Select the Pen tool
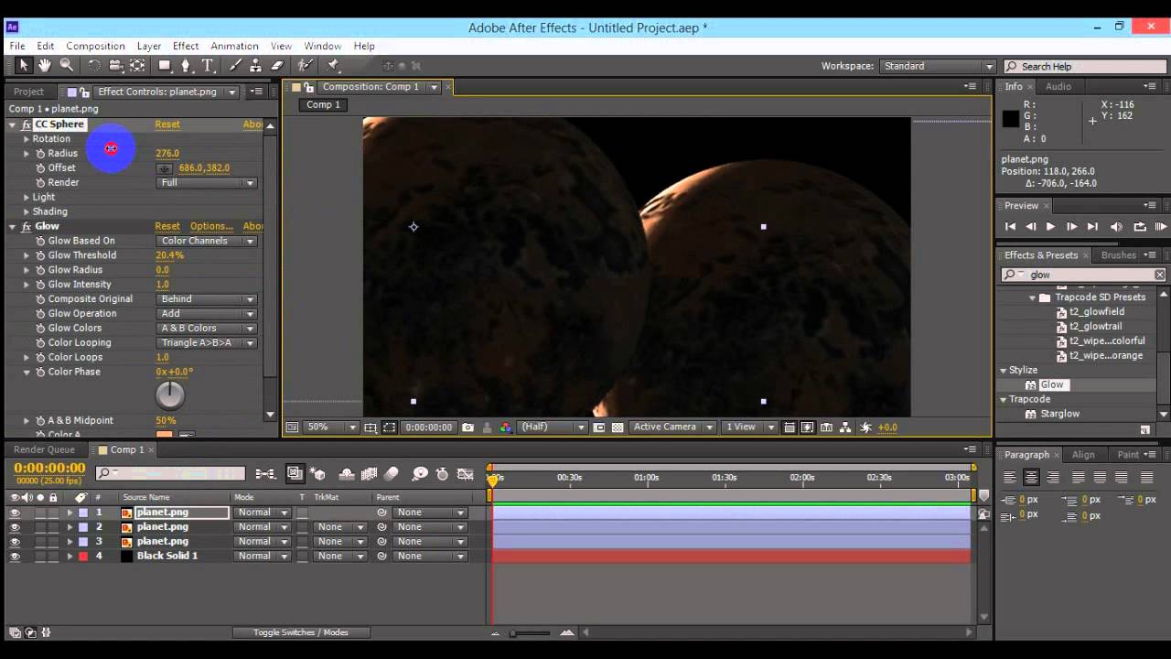 coord(187,65)
